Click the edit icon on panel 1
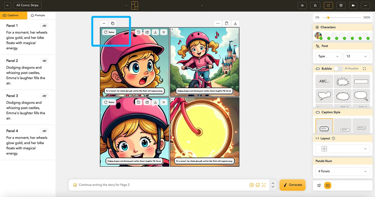Image resolution: width=375 pixels, height=197 pixels. click(x=147, y=32)
